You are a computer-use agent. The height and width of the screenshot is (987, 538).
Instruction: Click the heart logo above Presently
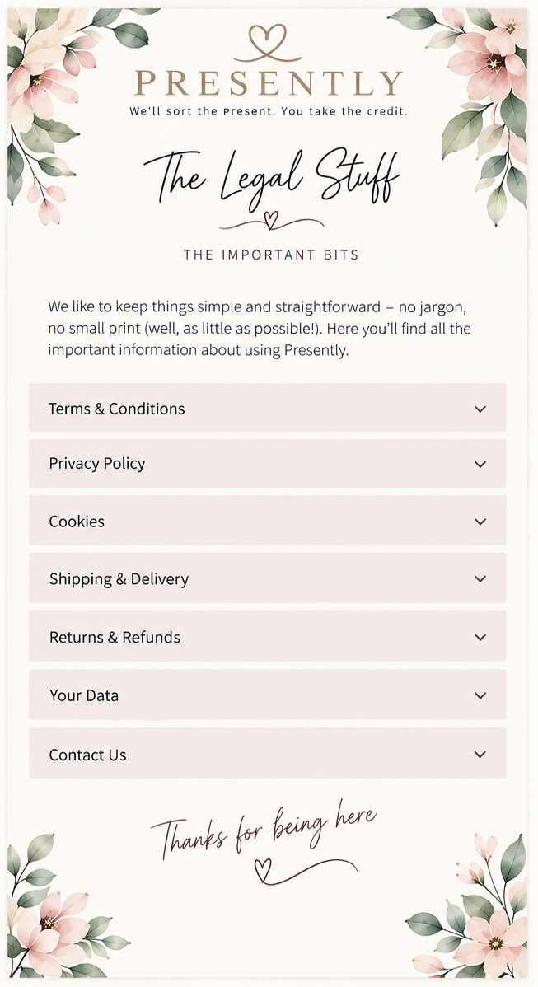coord(268,43)
